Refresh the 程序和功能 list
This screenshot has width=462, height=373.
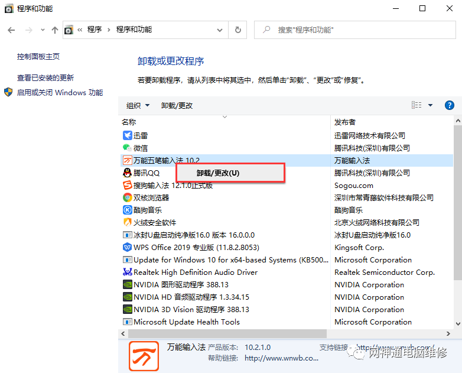[237, 30]
